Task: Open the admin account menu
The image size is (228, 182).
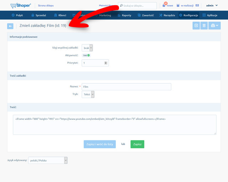Action: click(212, 5)
